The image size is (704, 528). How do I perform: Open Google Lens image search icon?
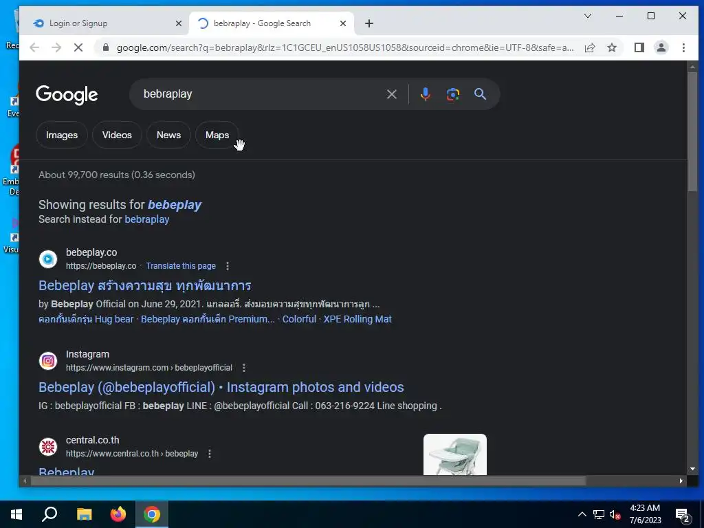(x=452, y=94)
